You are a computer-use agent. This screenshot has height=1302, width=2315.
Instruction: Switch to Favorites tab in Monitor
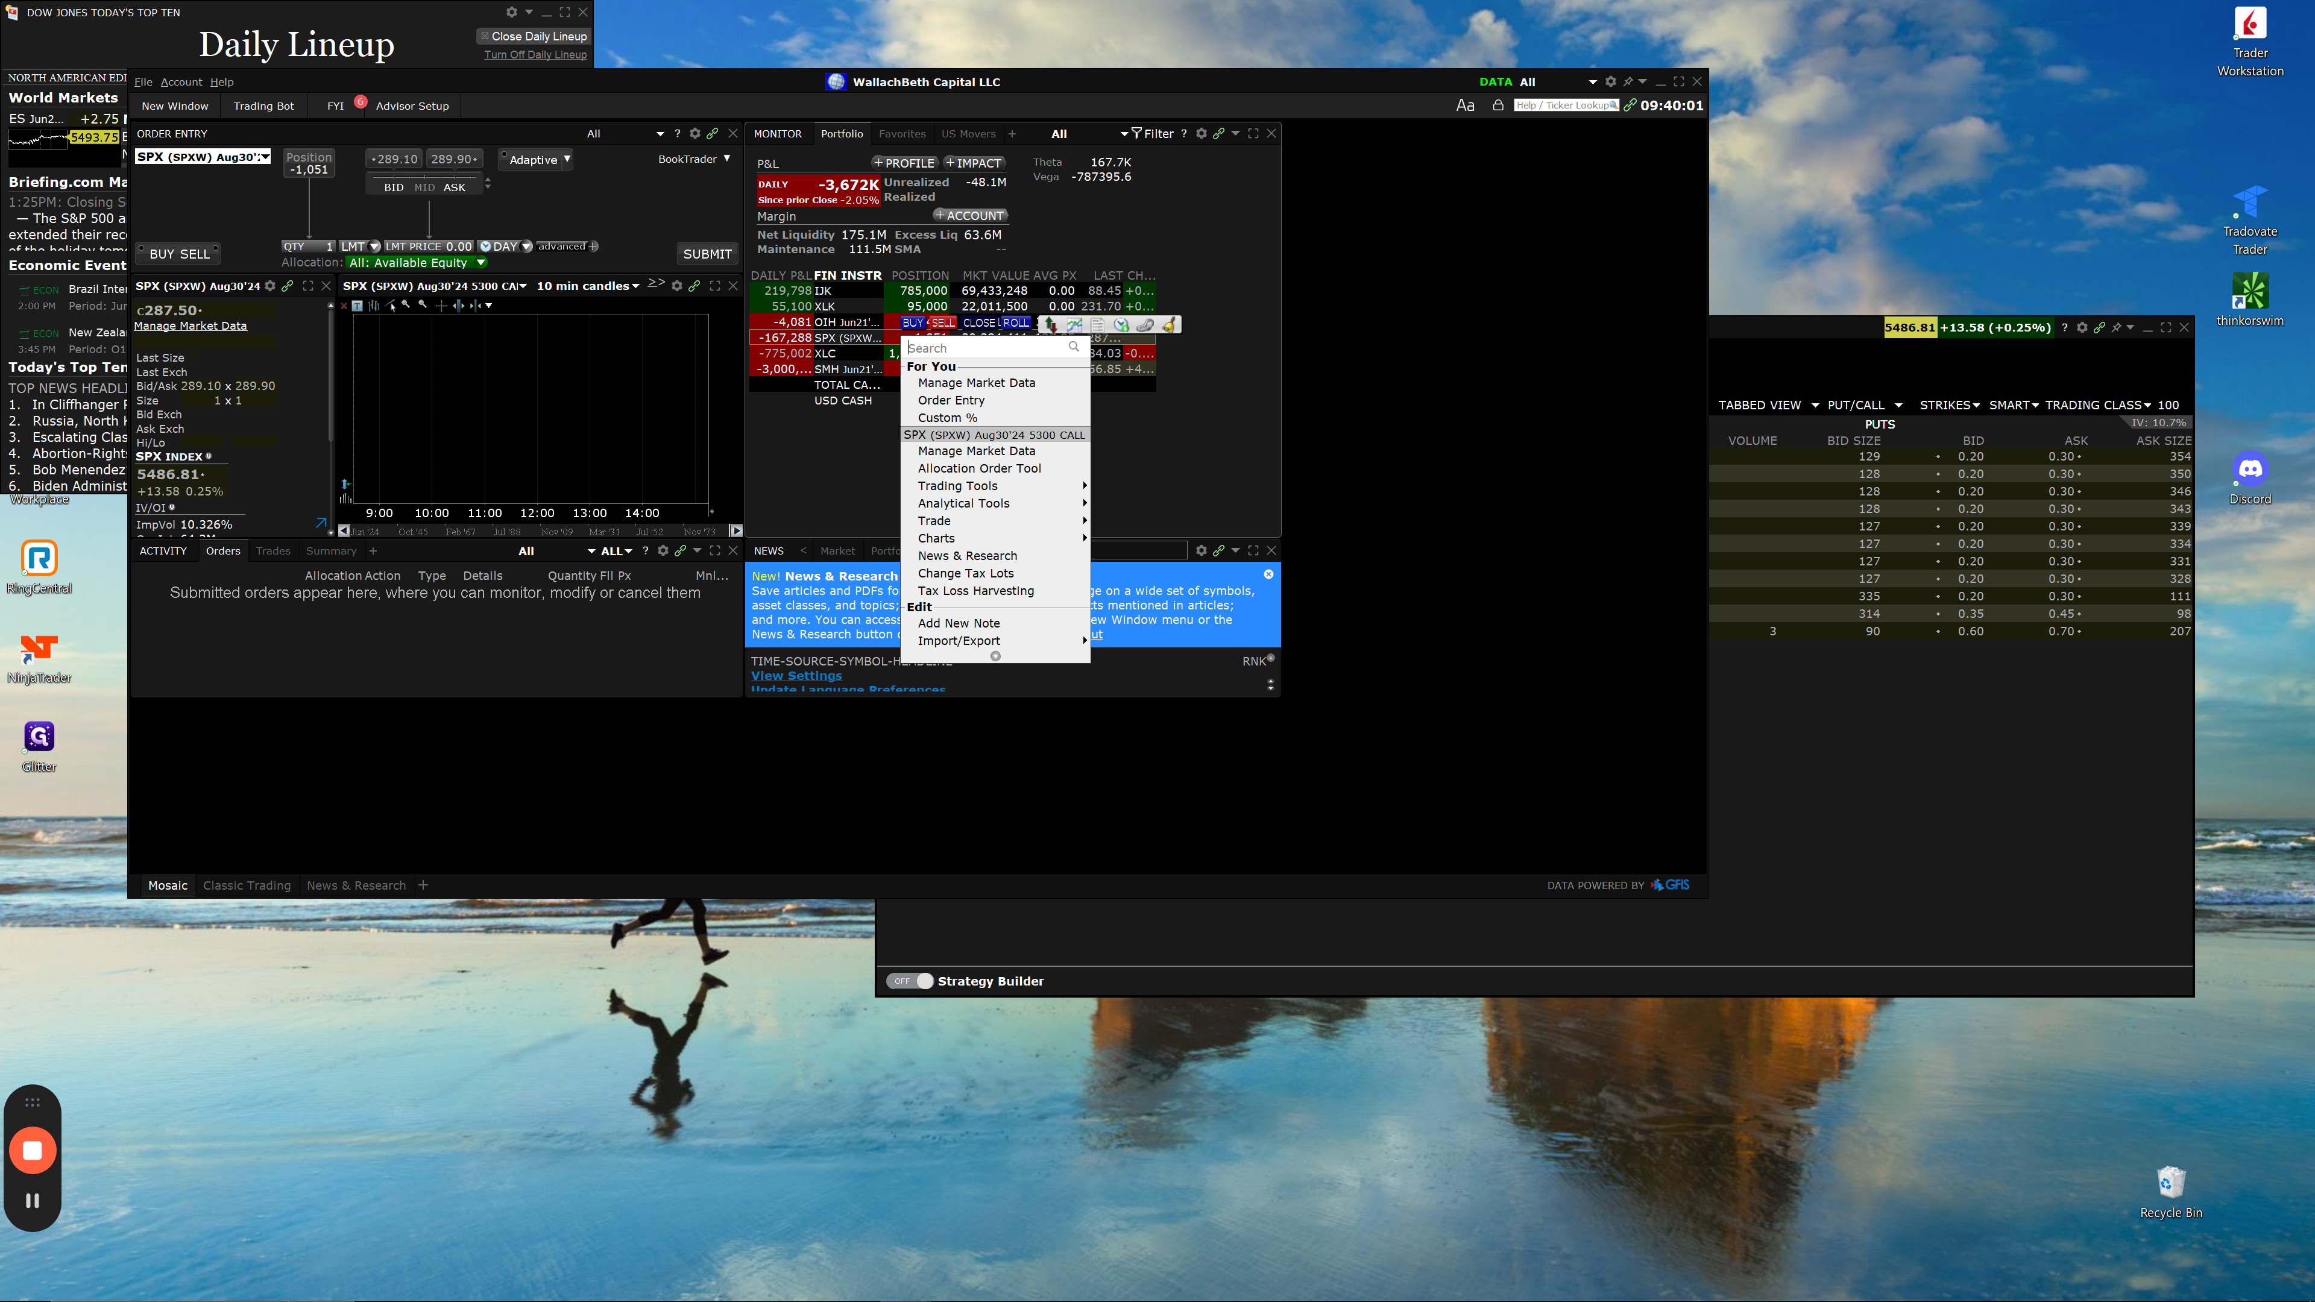[901, 133]
